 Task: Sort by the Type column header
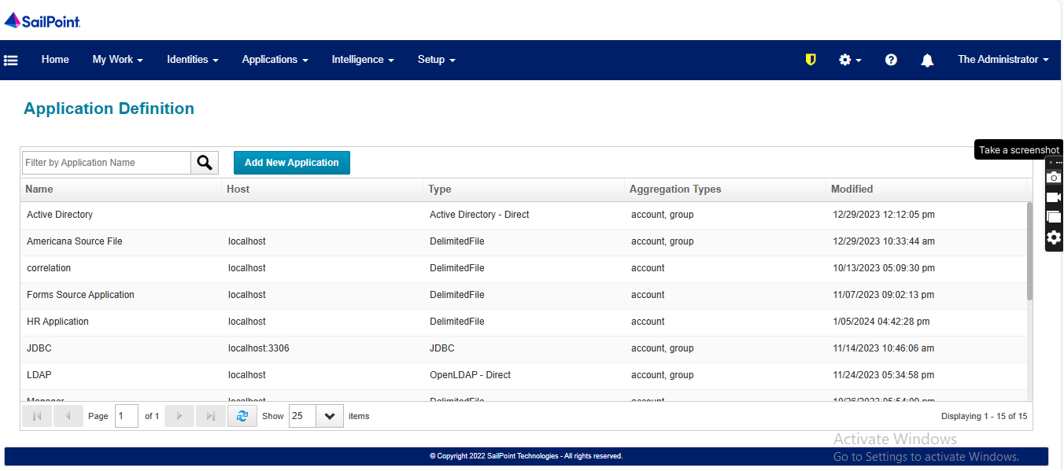pos(524,190)
